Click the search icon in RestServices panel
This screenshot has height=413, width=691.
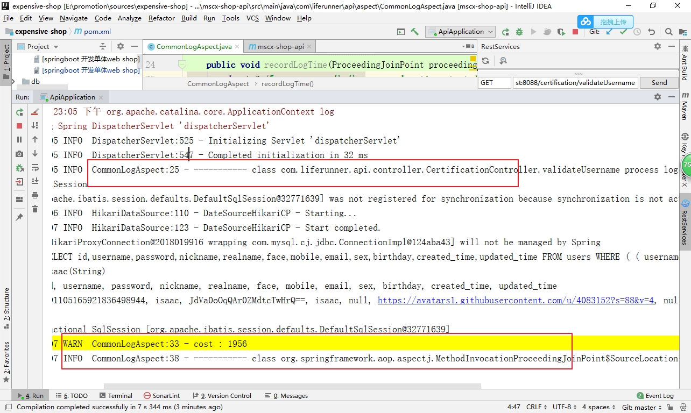coord(503,61)
